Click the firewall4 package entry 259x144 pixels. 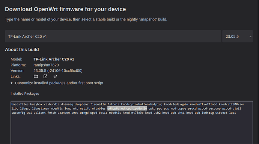tap(98, 104)
